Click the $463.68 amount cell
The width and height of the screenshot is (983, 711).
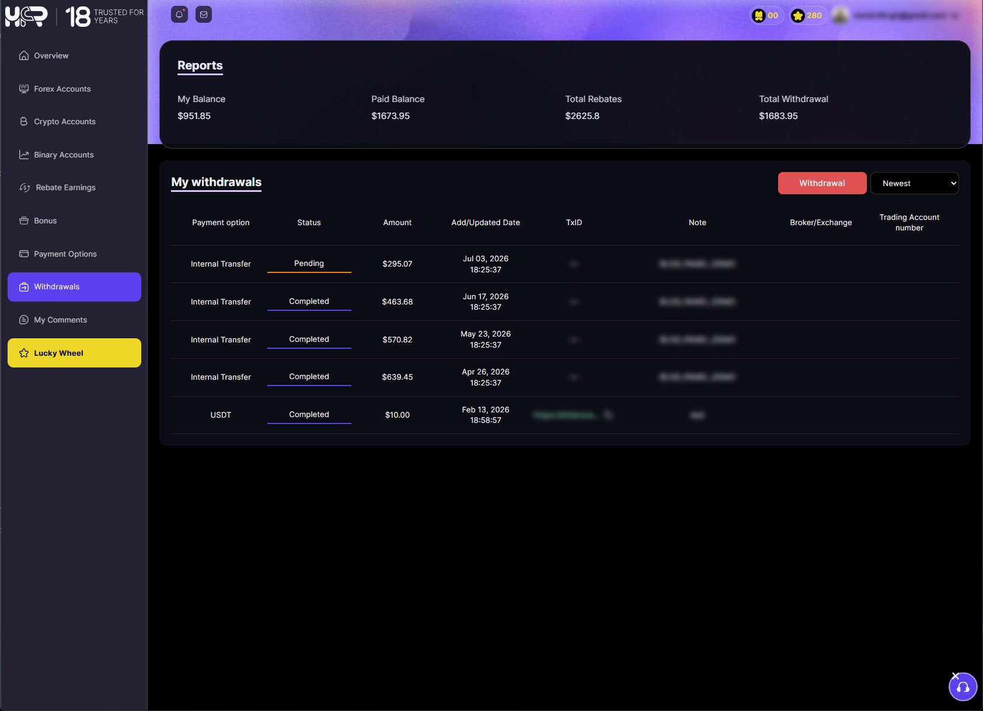[398, 302]
